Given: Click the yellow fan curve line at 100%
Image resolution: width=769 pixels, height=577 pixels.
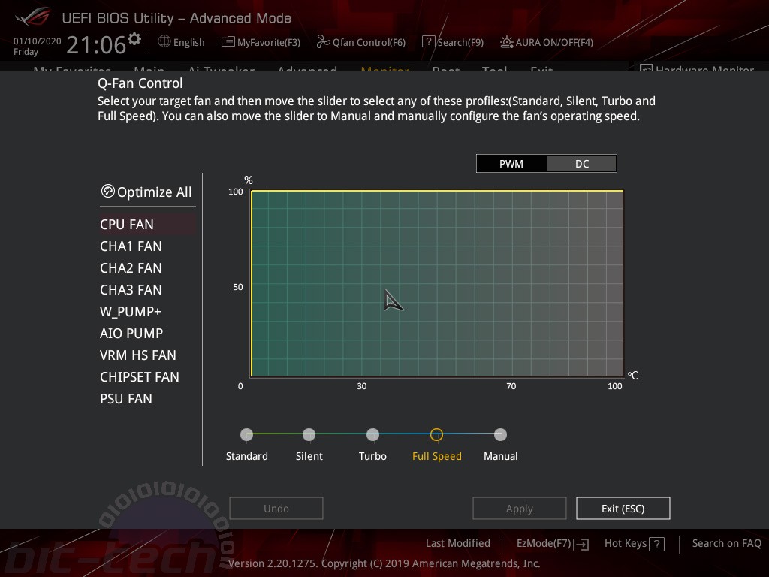Looking at the screenshot, I should click(x=436, y=191).
